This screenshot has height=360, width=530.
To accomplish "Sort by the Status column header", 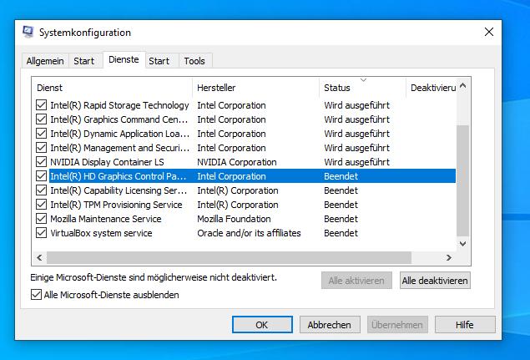I will (362, 88).
